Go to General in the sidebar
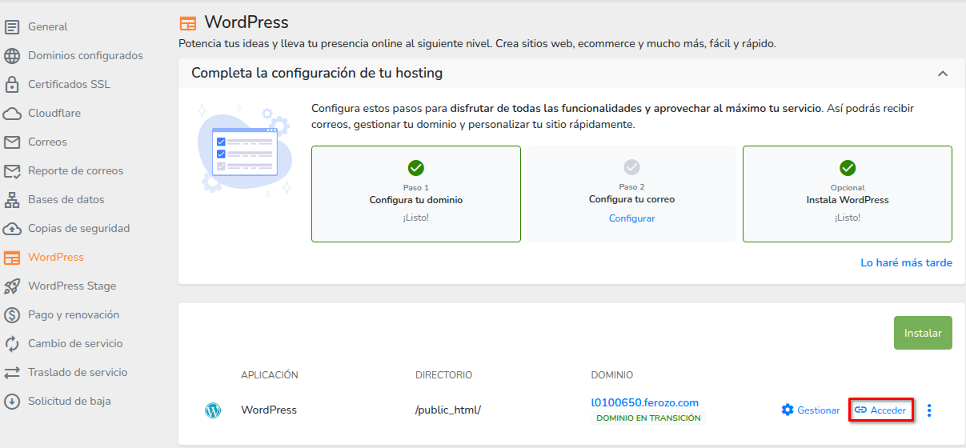This screenshot has width=966, height=448. pyautogui.click(x=48, y=26)
